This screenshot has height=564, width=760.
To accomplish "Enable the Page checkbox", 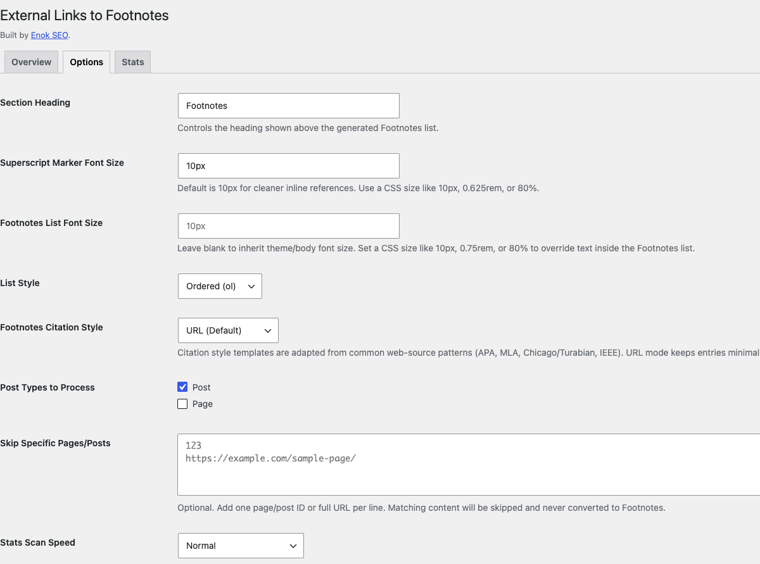I will point(182,404).
